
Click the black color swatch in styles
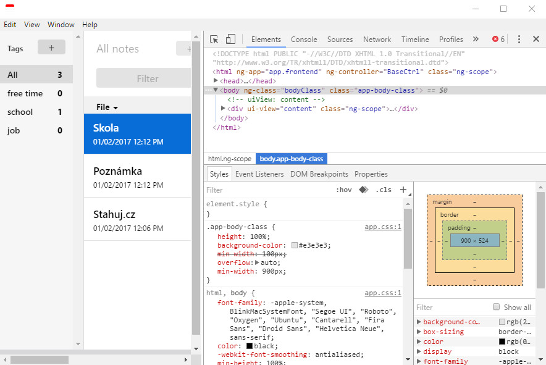pos(250,346)
